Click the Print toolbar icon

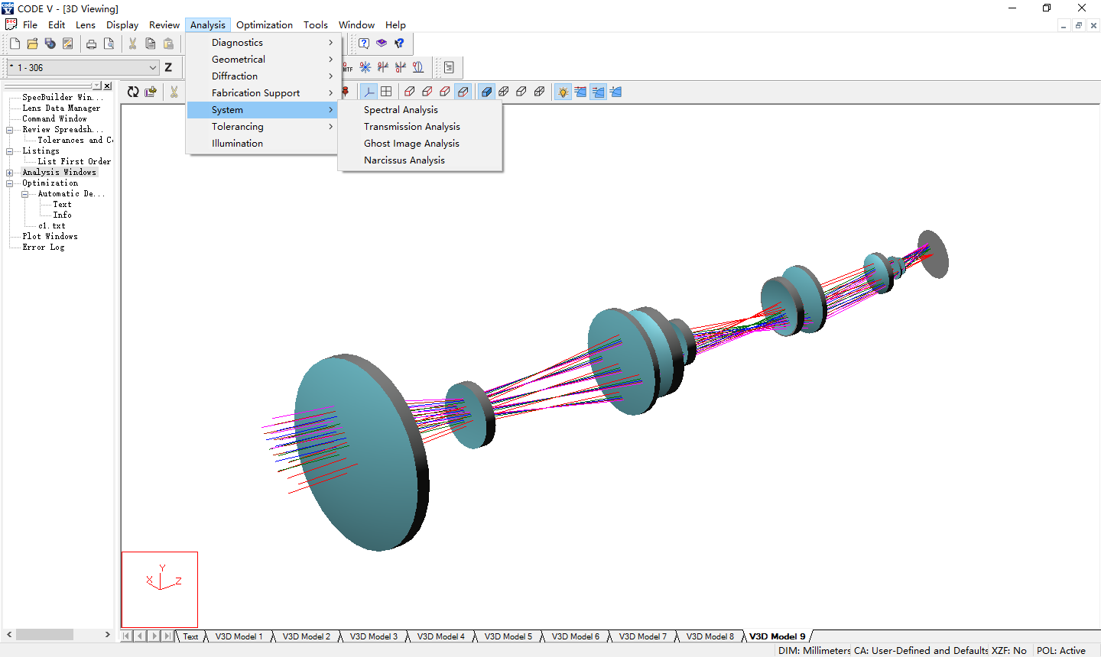pyautogui.click(x=91, y=44)
